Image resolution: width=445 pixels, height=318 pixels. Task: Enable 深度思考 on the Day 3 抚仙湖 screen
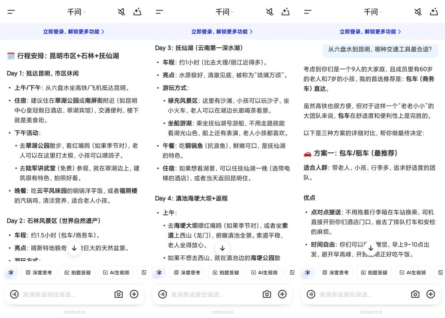(x=187, y=273)
